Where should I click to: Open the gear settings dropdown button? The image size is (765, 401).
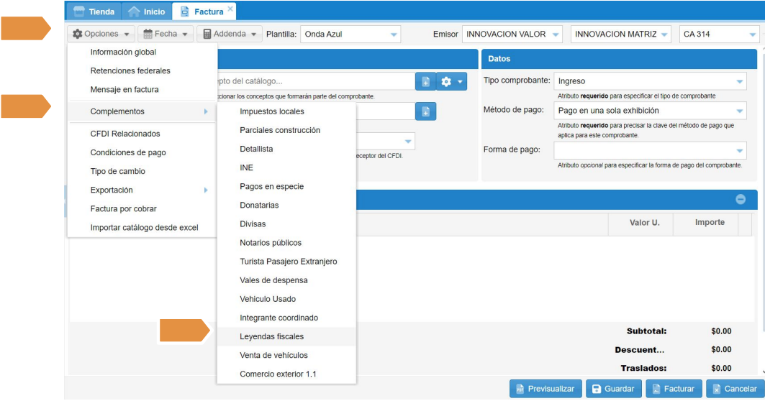pos(452,82)
